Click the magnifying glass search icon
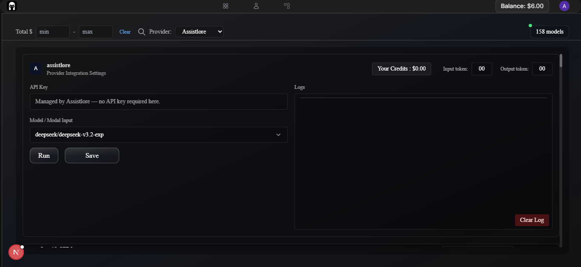 click(x=142, y=32)
